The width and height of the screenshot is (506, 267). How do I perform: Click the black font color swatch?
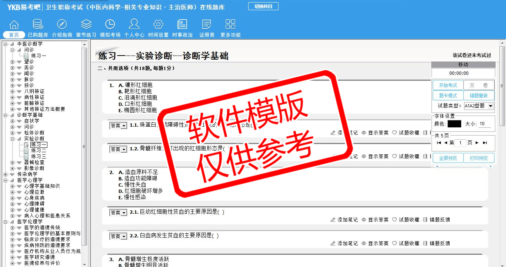pos(454,124)
